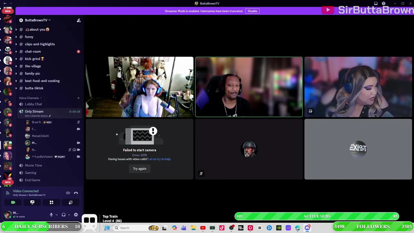Focus the helmeted avatar participant tile
The height and width of the screenshot is (233, 414).
249,149
